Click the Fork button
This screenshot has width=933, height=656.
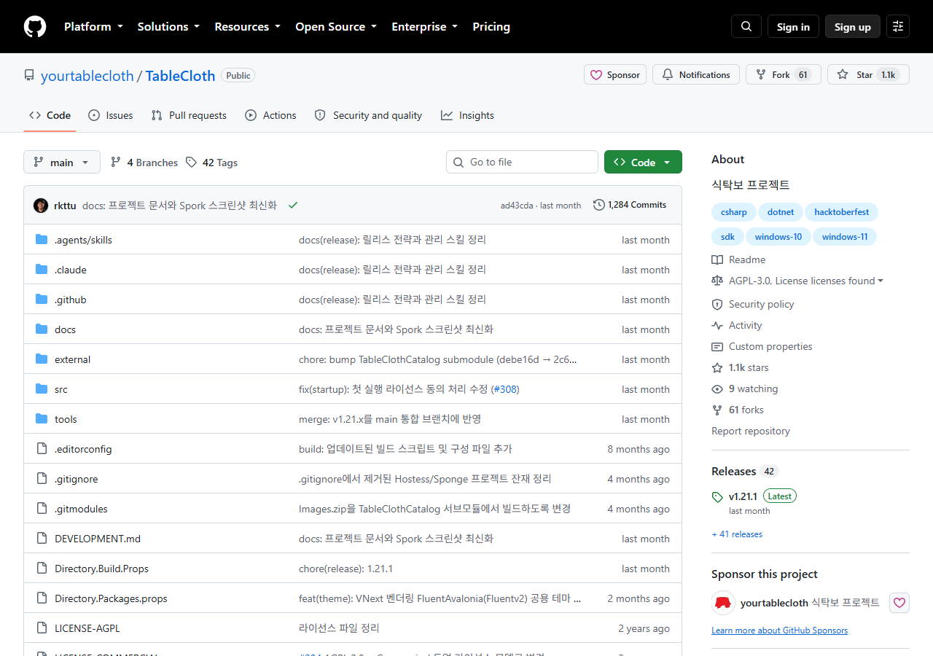784,74
